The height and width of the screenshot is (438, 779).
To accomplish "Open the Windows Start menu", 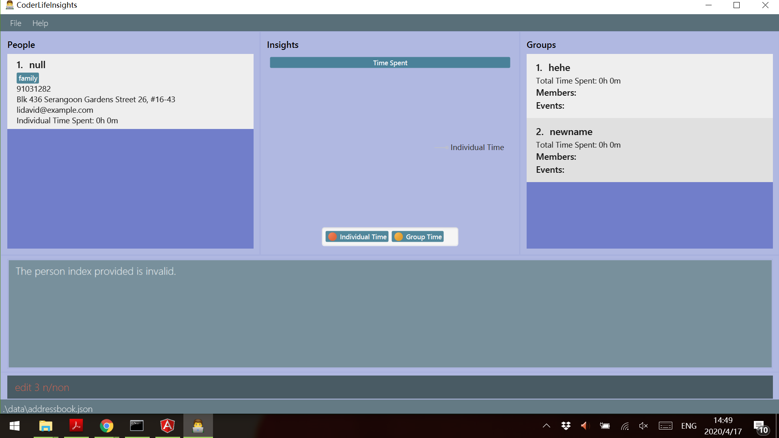I will (x=15, y=426).
